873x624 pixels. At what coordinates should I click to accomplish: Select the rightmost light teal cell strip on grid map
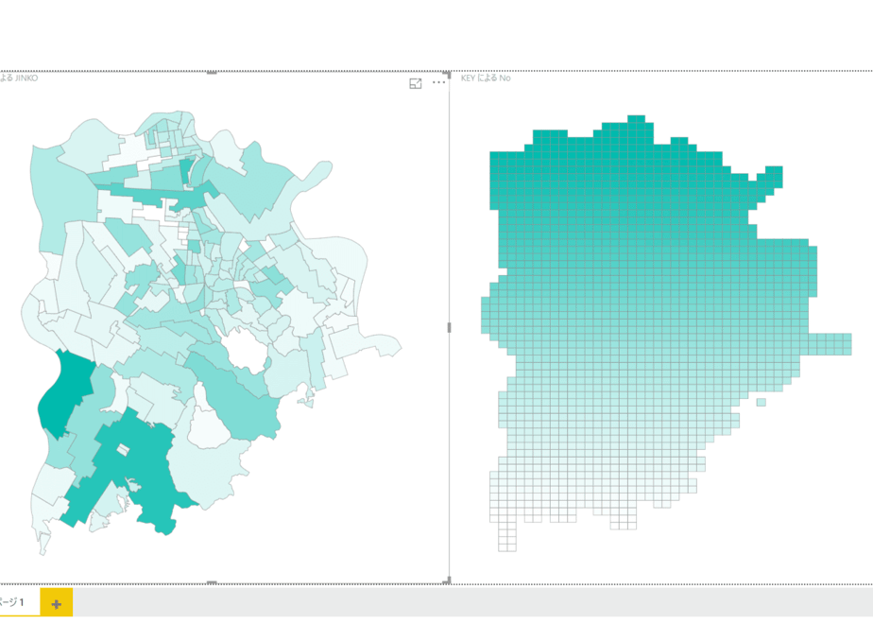coord(830,344)
